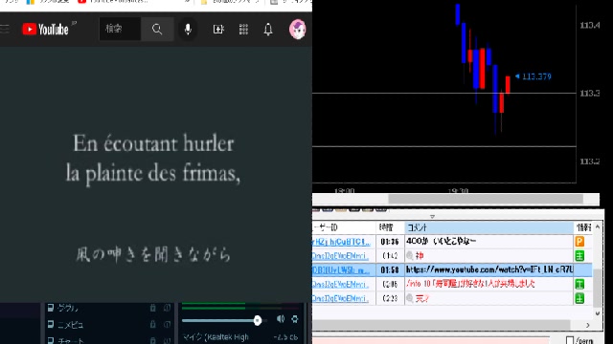The width and height of the screenshot is (613, 344).
Task: Expand the small triangle above comment list
Action: 432,217
